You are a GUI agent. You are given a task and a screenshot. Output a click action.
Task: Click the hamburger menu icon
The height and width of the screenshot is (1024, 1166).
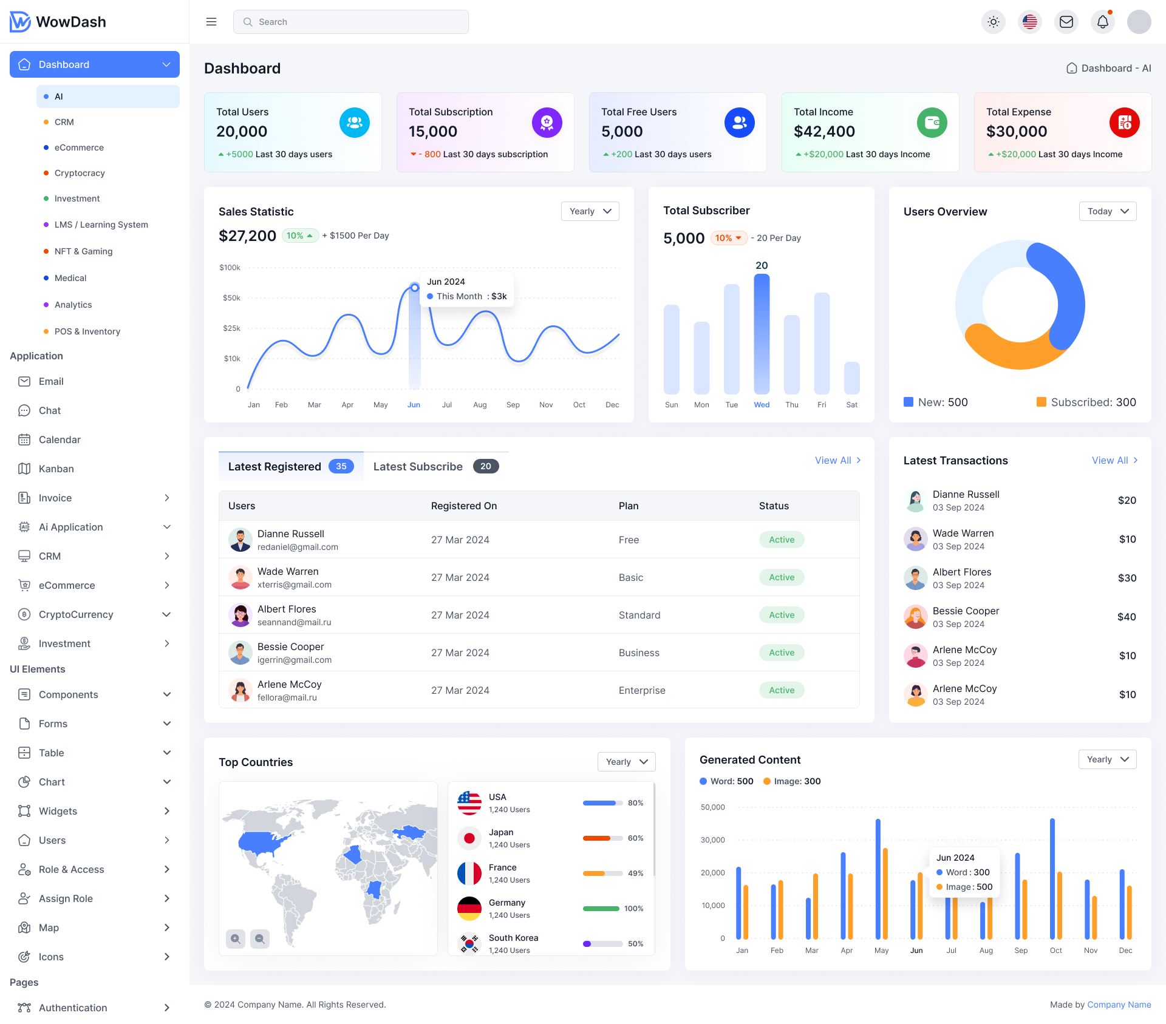[x=211, y=21]
